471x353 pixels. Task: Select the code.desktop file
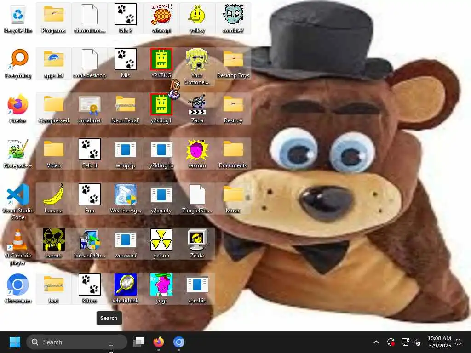(x=90, y=63)
